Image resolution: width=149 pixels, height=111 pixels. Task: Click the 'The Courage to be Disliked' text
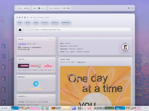tap(37, 102)
